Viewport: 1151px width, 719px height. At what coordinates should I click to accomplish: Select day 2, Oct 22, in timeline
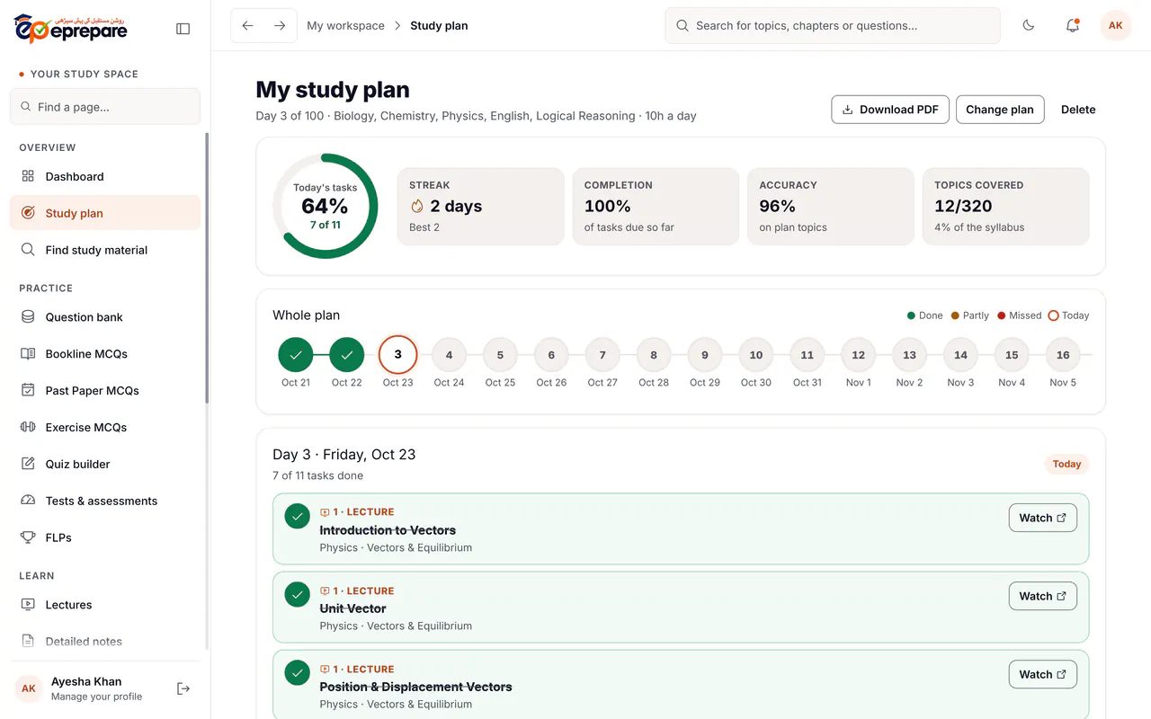tap(347, 355)
